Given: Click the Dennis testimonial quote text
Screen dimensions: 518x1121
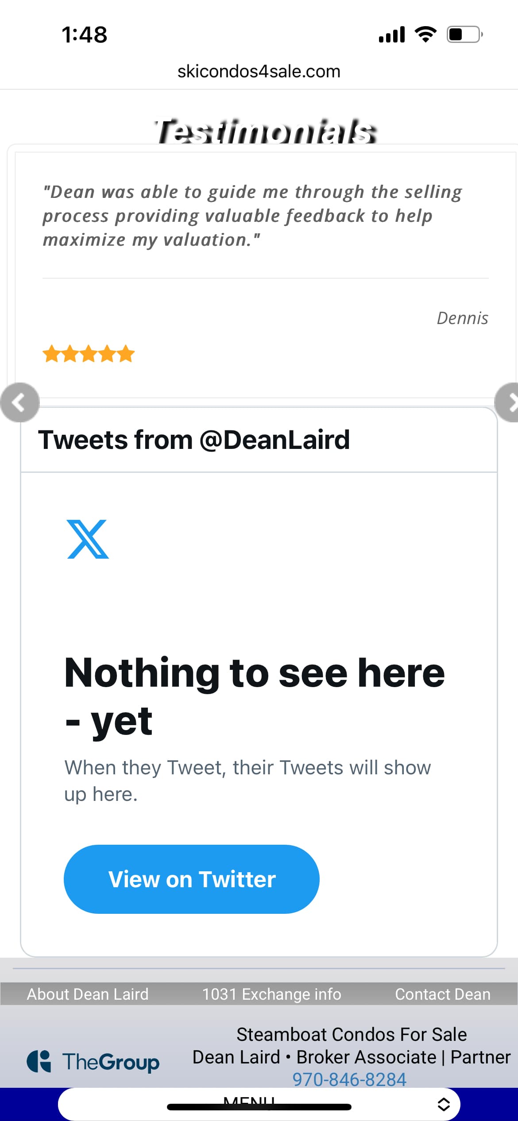Looking at the screenshot, I should (252, 215).
